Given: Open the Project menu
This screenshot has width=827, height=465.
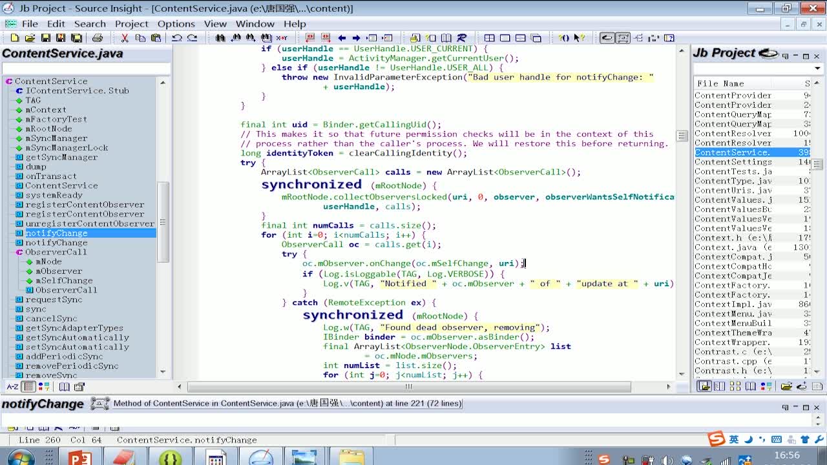Looking at the screenshot, I should (x=132, y=24).
